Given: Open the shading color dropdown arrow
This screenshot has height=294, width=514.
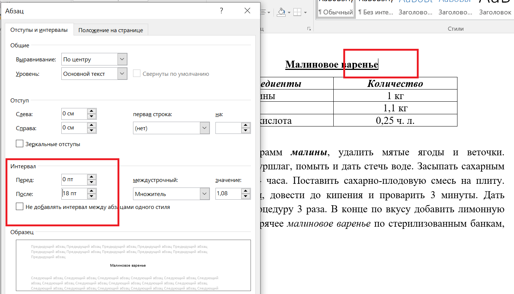Looking at the screenshot, I should click(289, 13).
